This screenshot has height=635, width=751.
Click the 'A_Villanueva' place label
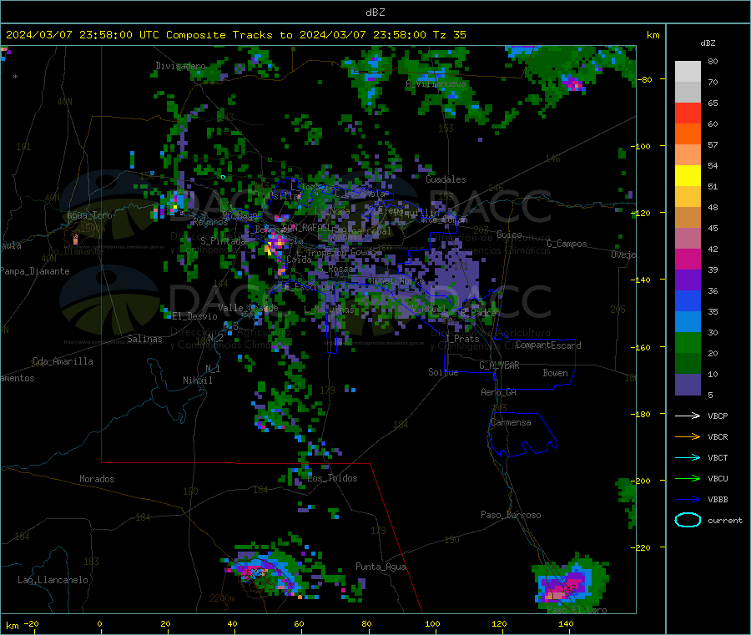pyautogui.click(x=436, y=83)
